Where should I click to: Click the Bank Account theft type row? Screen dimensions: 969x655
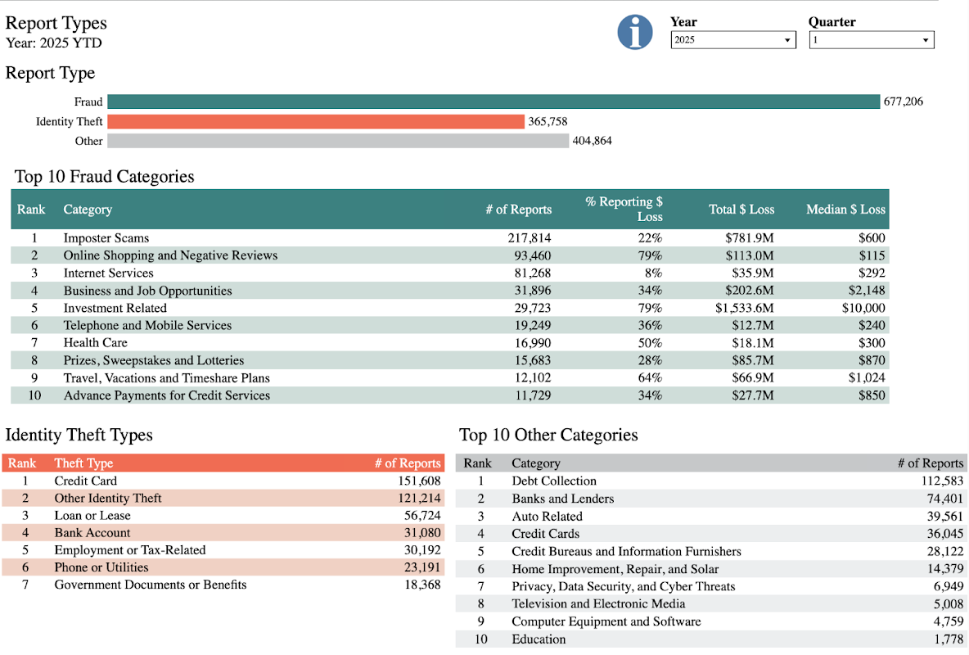92,533
